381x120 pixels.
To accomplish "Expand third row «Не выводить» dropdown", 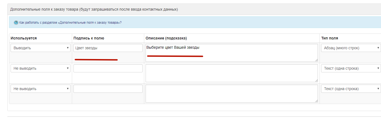I will (40, 89).
